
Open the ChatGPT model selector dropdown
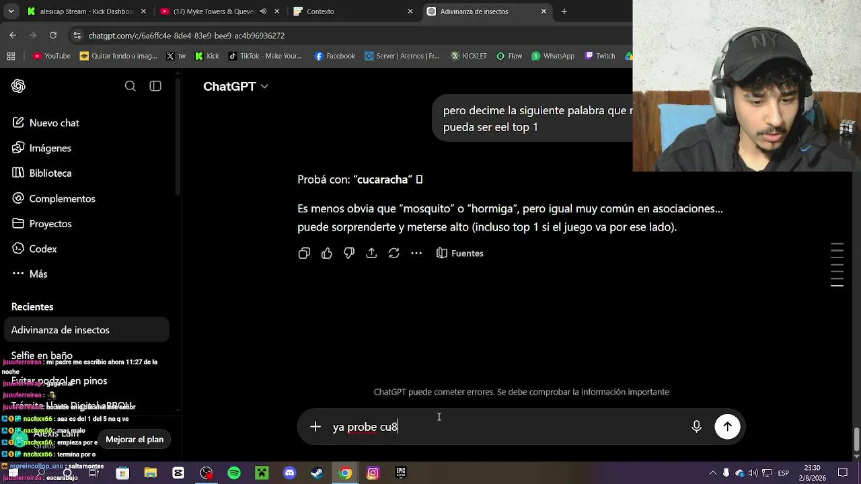235,86
